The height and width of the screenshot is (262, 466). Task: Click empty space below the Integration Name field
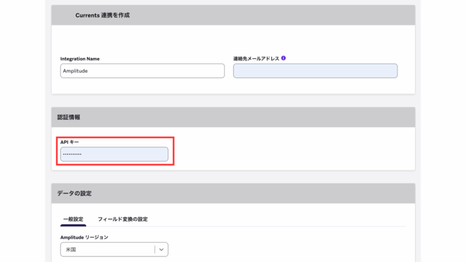point(142,86)
